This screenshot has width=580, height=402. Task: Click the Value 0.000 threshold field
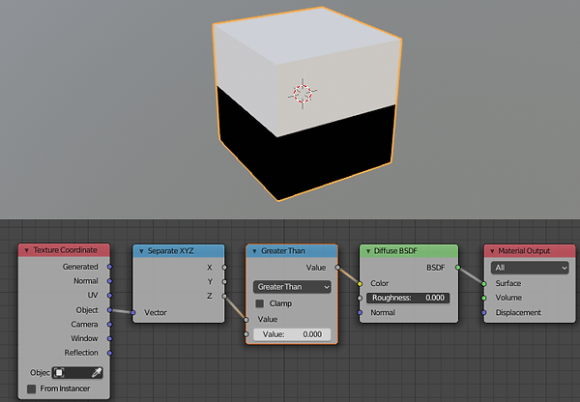coord(292,334)
